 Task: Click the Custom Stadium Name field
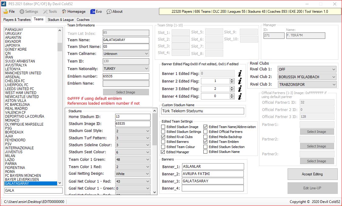pyautogui.click(x=202, y=111)
